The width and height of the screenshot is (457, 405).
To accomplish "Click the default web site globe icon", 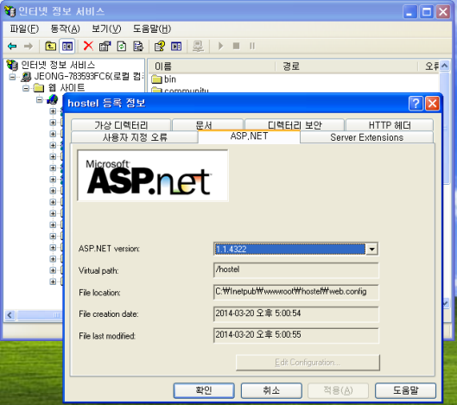I will pos(53,99).
